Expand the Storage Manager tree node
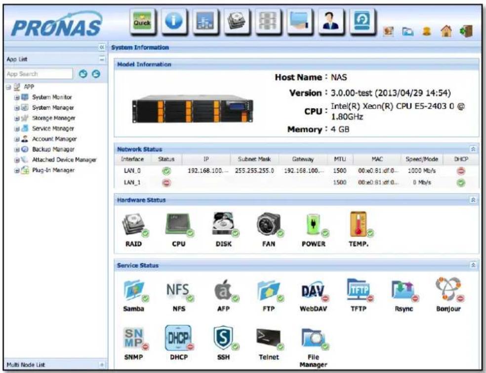Viewport: 486px width, 373px height. pyautogui.click(x=17, y=118)
